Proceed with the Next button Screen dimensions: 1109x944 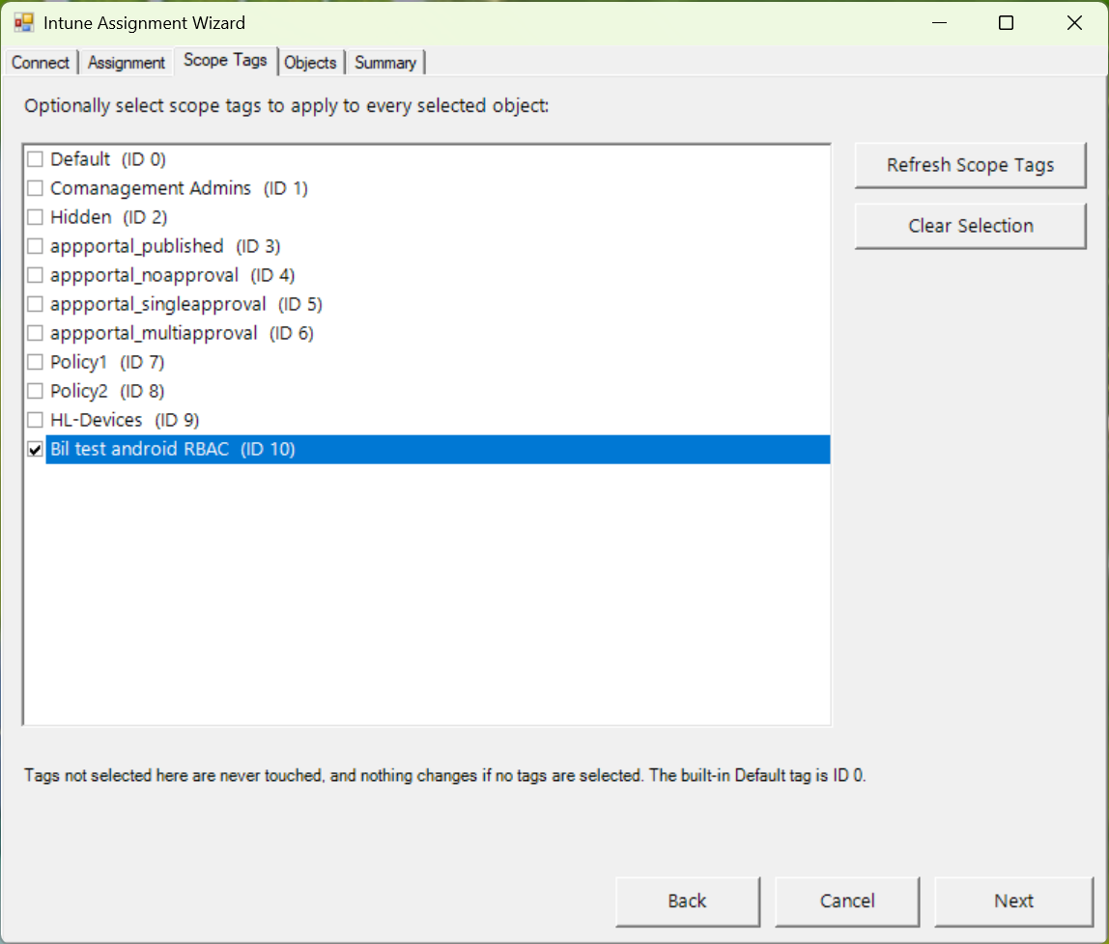coord(1013,901)
